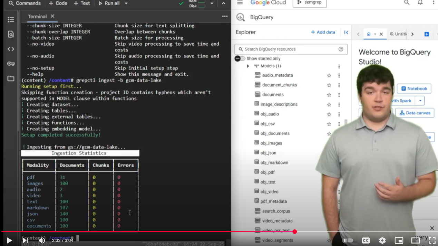This screenshot has height=246, width=438.
Task: Toggle YouTube autoplay switch
Action: click(x=348, y=240)
